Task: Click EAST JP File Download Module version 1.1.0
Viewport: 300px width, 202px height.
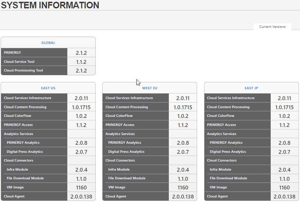Action: 285,179
